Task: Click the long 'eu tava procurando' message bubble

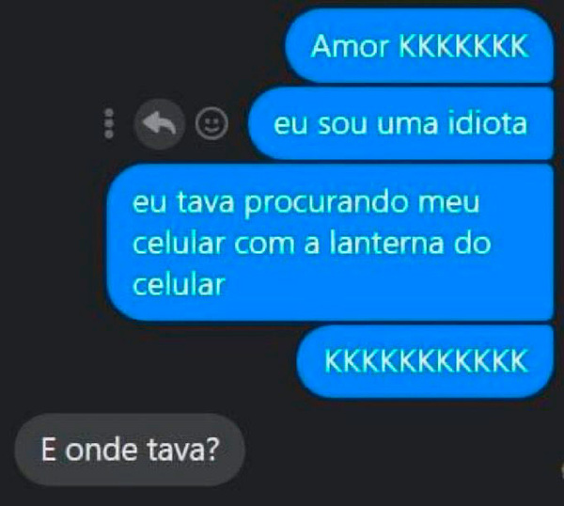Action: point(330,243)
